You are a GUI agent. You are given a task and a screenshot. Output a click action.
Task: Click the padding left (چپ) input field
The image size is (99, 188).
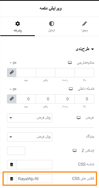[x=26, y=99]
